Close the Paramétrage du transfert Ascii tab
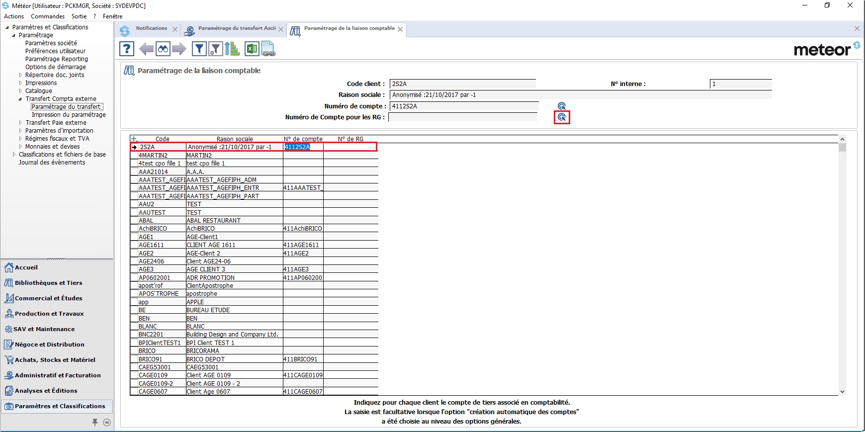The height and width of the screenshot is (432, 865). pos(281,29)
